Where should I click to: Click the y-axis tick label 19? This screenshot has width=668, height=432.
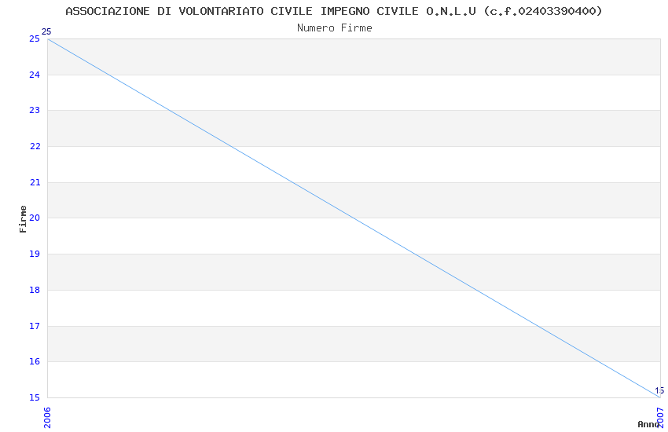click(35, 254)
